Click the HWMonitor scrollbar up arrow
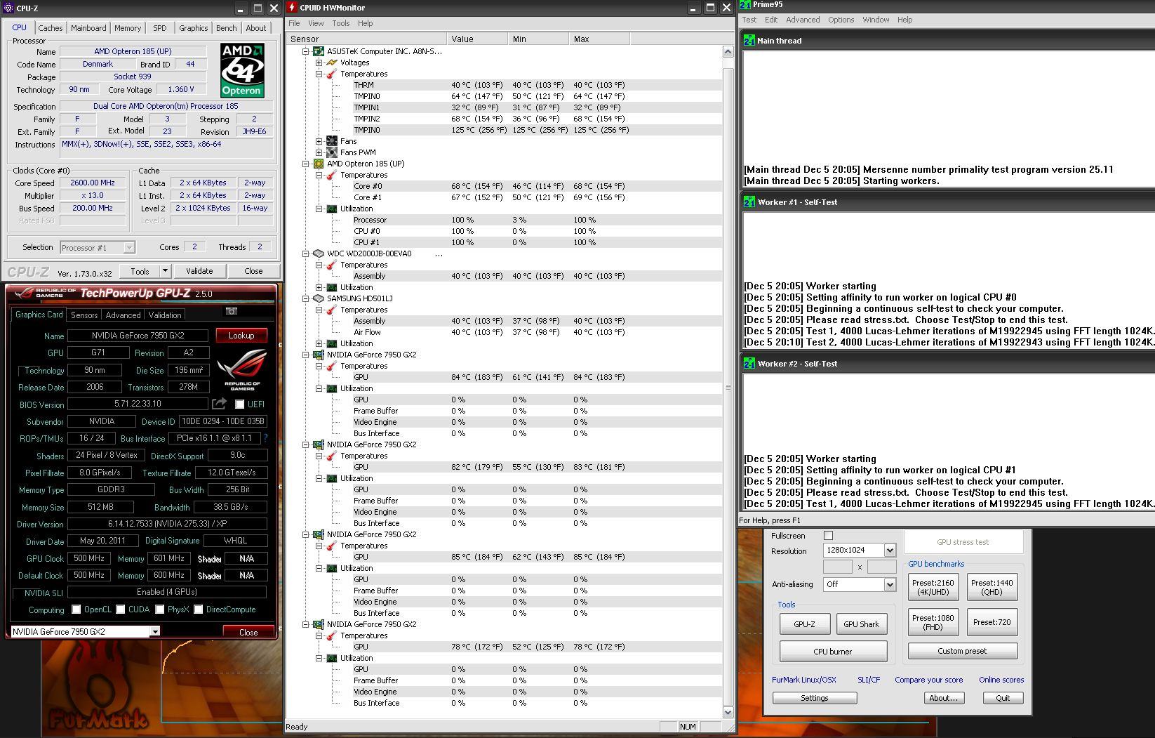 click(728, 52)
